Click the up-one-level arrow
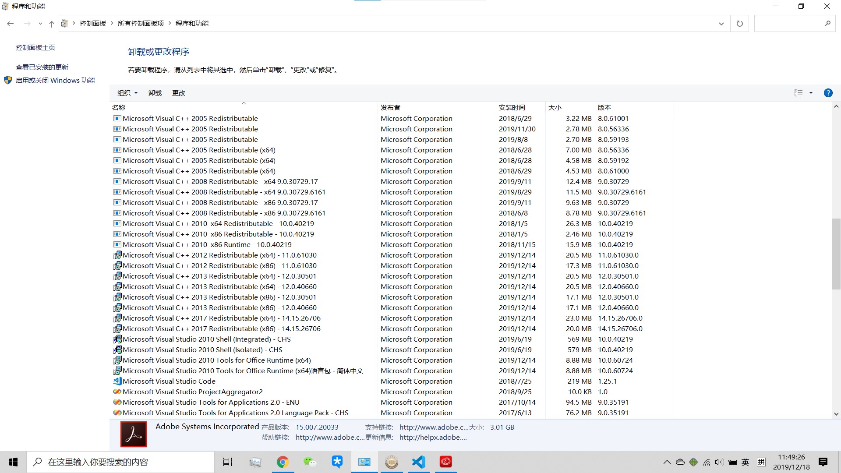Viewport: 841px width, 473px height. coord(52,24)
